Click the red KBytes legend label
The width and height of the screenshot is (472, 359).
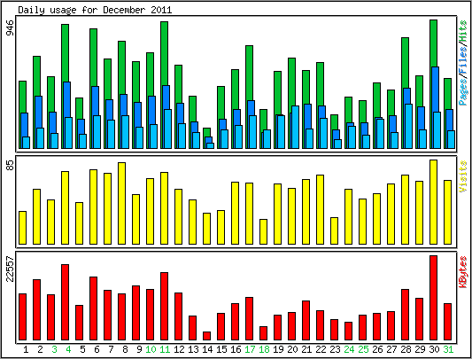coord(463,272)
